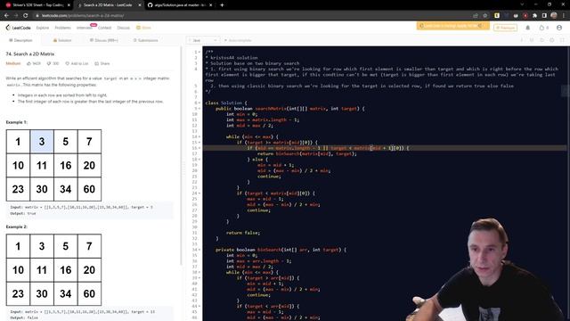Collapse the while loop at line 14
570x321 pixels.
click(x=199, y=136)
